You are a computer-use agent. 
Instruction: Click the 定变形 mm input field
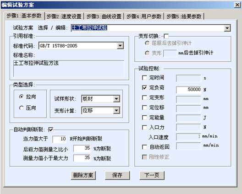[188, 99]
